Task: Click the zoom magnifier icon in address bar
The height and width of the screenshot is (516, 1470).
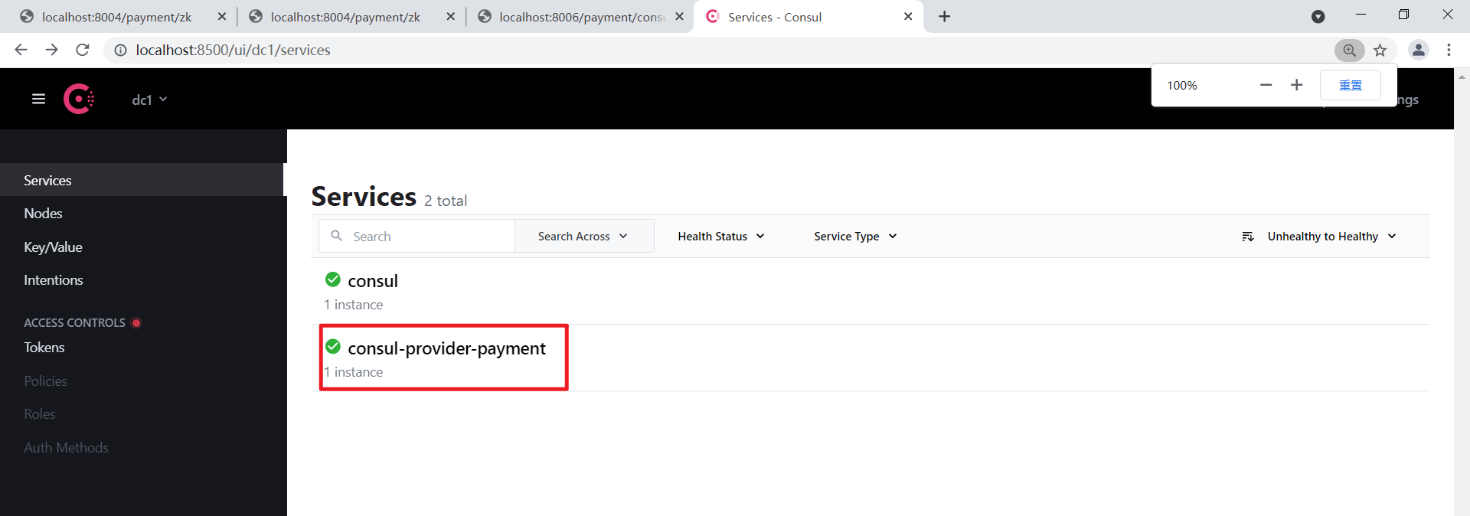Action: (1349, 50)
